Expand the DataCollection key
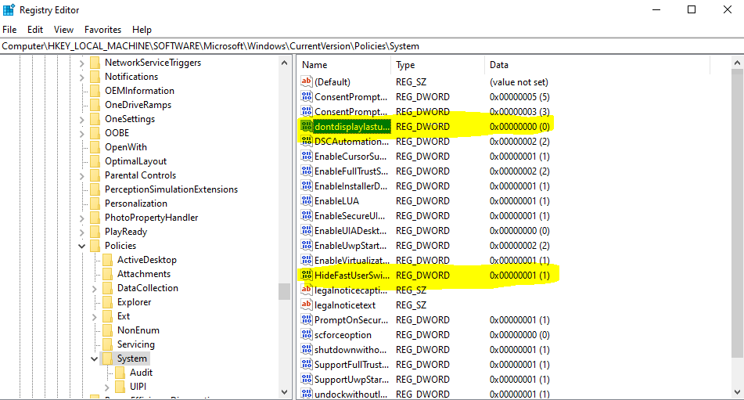The image size is (744, 400). (x=95, y=289)
